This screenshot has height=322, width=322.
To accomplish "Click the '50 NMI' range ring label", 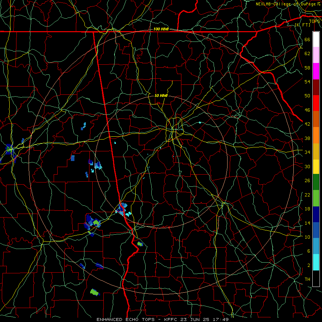I will point(161,96).
